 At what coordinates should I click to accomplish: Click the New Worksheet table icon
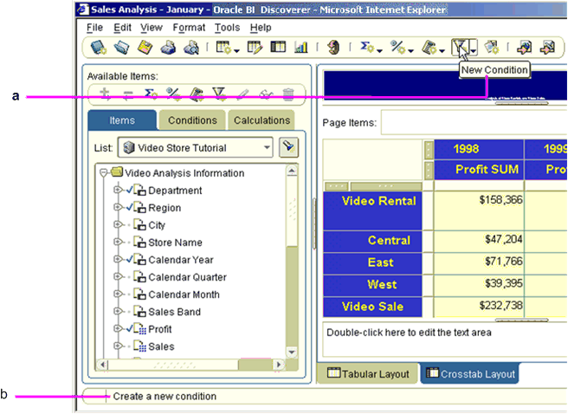[x=223, y=47]
